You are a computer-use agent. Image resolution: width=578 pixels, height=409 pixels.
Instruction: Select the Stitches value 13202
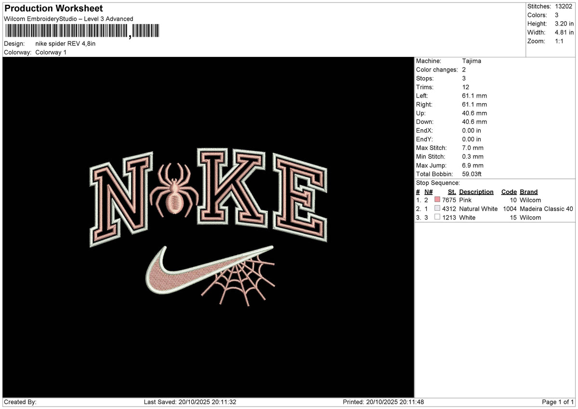point(564,6)
